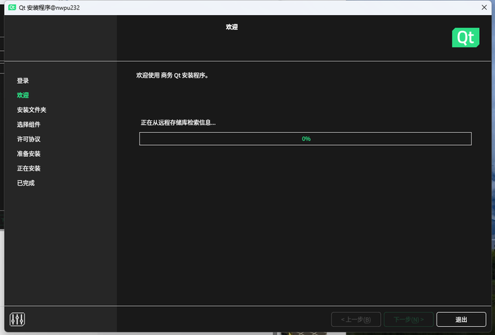Click the window title Qt 安装程序@nwpu232

(x=49, y=8)
